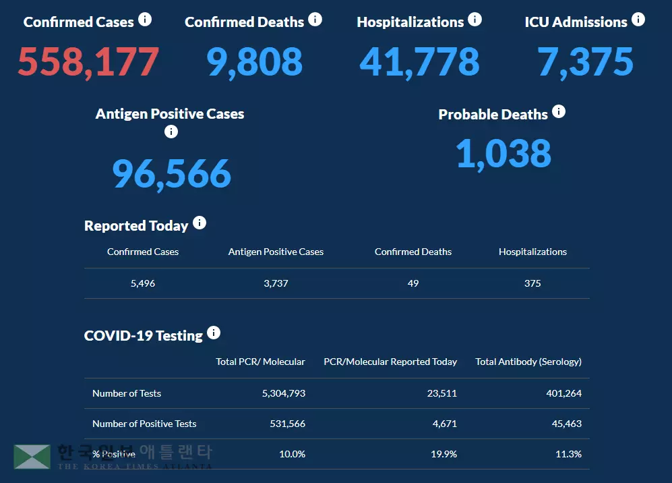The image size is (672, 483).
Task: Click the info icon beside Confirmed Cases
Action: pyautogui.click(x=145, y=20)
